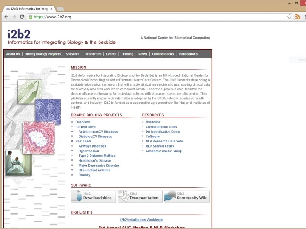This screenshot has height=229, width=306.
Task: Open a new browser tab
Action: (60, 9)
